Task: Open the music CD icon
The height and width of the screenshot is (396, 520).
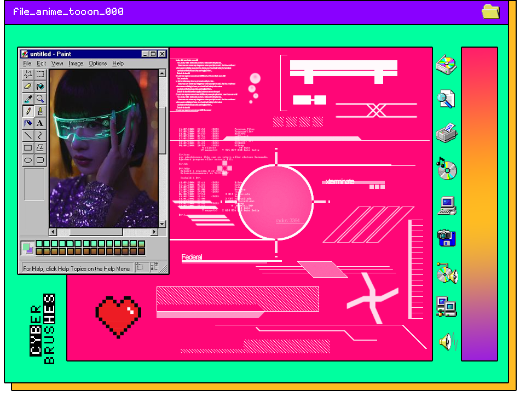Action: (x=447, y=169)
